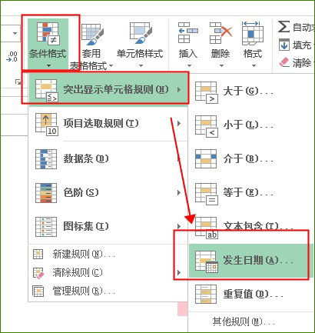
Task: Click the 填充 fill down icon
Action: pyautogui.click(x=284, y=45)
